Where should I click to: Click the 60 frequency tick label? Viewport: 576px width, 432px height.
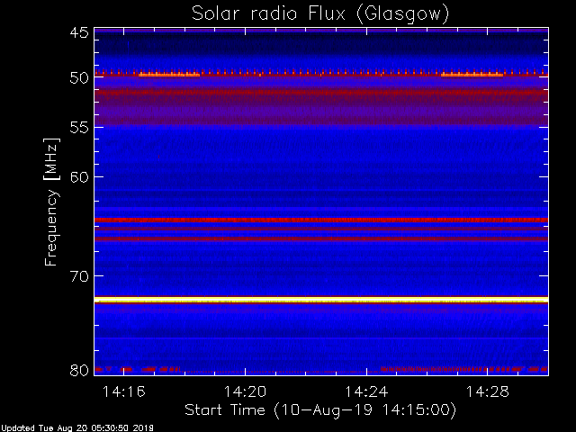[79, 177]
